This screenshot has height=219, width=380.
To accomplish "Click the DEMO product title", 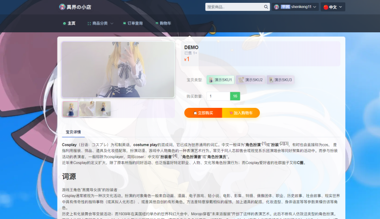I will pyautogui.click(x=191, y=48).
